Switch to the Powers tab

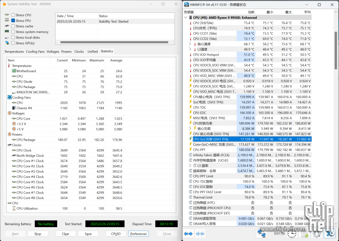66,52
